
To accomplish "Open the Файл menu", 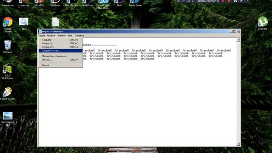I will [42, 36].
